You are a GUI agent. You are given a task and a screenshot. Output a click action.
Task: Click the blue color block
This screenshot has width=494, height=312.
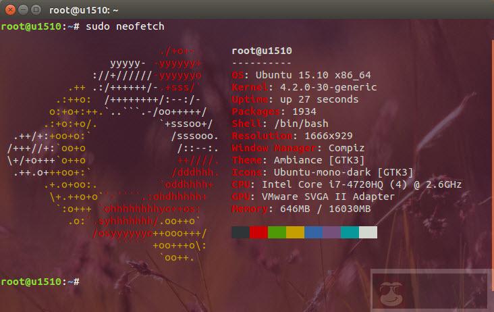(314, 232)
